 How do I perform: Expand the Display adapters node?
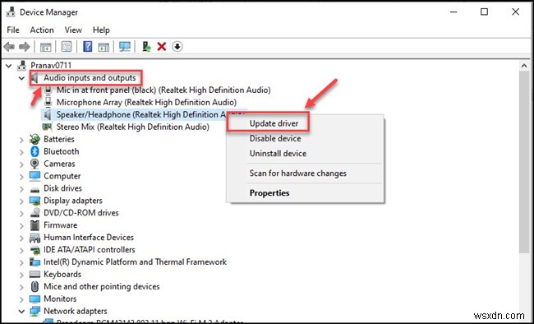(x=21, y=201)
